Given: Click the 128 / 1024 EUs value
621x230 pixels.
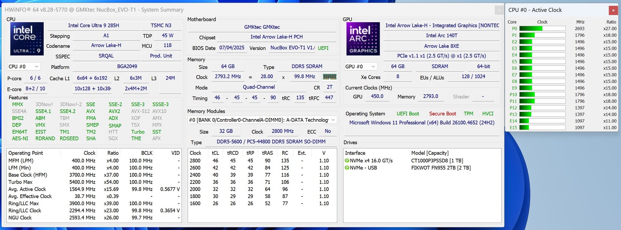Looking at the screenshot, I should coord(473,76).
